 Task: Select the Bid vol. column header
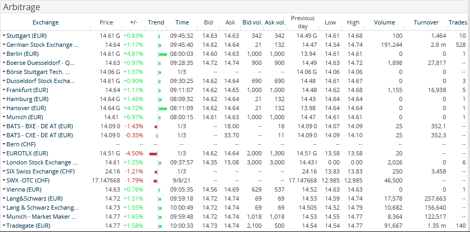tap(252, 22)
